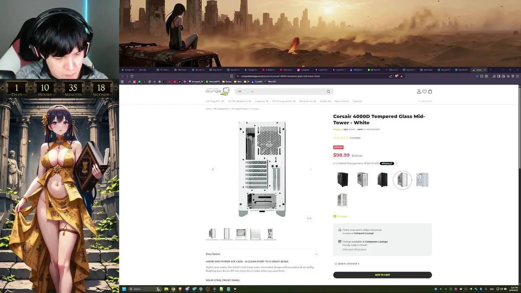Viewport: 521px width, 293px height.
Task: Select the first black case variant swatch
Action: point(343,179)
